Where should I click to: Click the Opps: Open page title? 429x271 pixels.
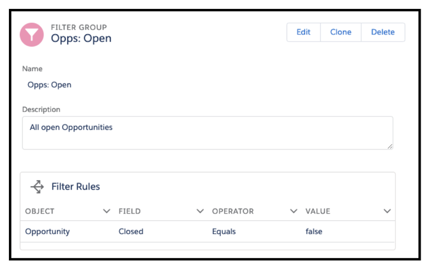[81, 38]
